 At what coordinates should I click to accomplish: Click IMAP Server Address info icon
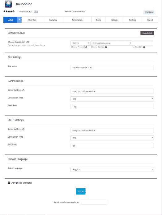point(23,90)
